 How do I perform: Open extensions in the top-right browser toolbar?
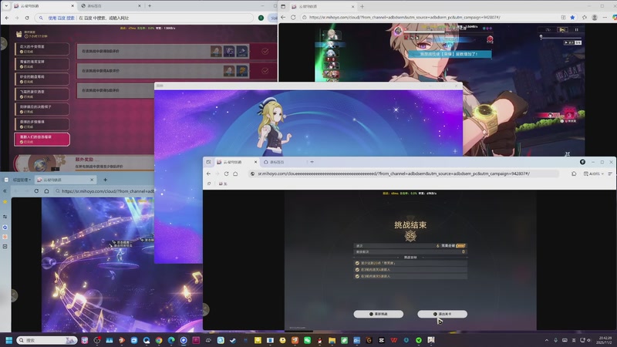[x=585, y=17]
